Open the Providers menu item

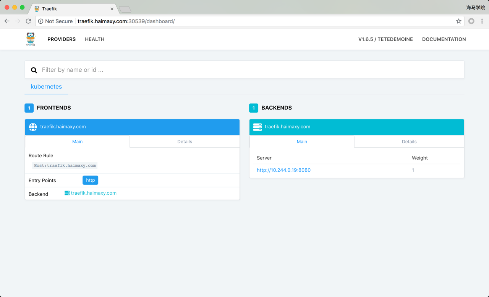[62, 39]
